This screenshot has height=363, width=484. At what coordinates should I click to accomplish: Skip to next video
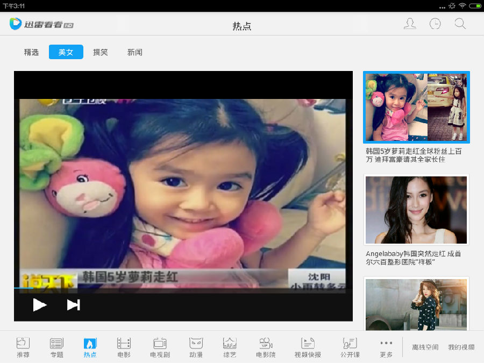[x=73, y=305]
